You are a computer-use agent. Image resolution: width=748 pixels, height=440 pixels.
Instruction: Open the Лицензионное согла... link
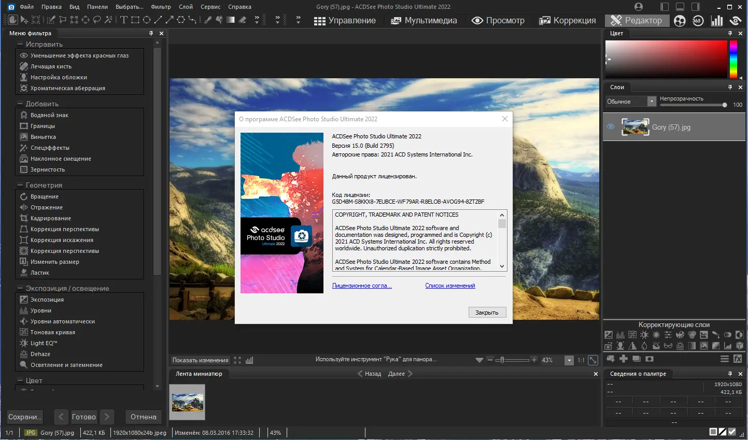click(362, 286)
